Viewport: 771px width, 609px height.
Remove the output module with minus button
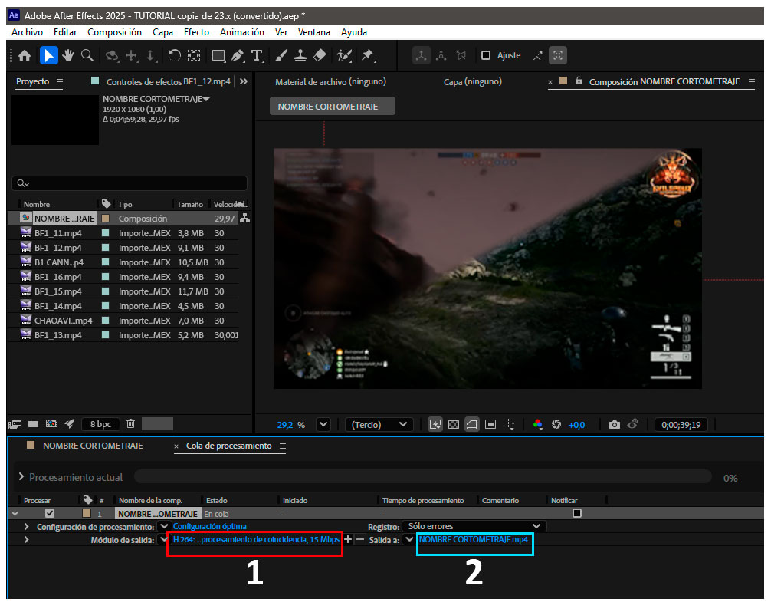tap(360, 540)
